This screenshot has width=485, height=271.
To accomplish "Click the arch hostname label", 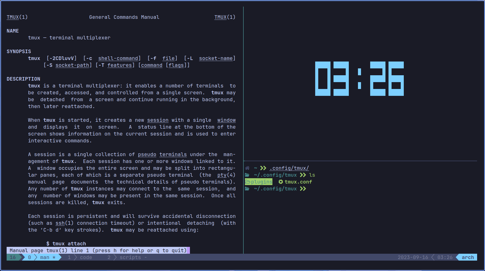I will (468, 257).
